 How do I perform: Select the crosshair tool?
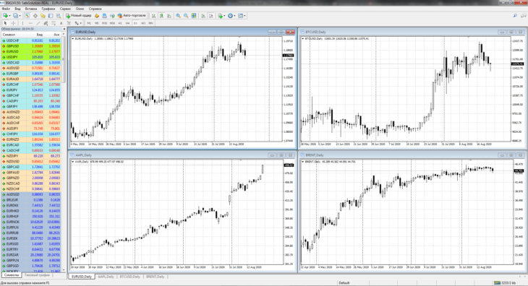(14, 23)
